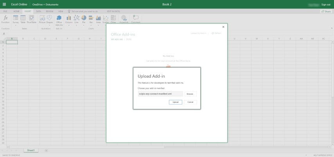The width and height of the screenshot is (334, 157).
Task: Switch to the Data ribbon tab
Action: [39, 11]
